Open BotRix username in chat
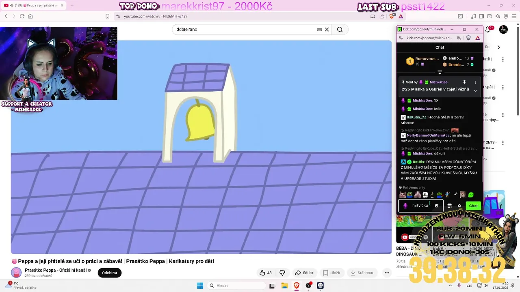 click(x=418, y=162)
